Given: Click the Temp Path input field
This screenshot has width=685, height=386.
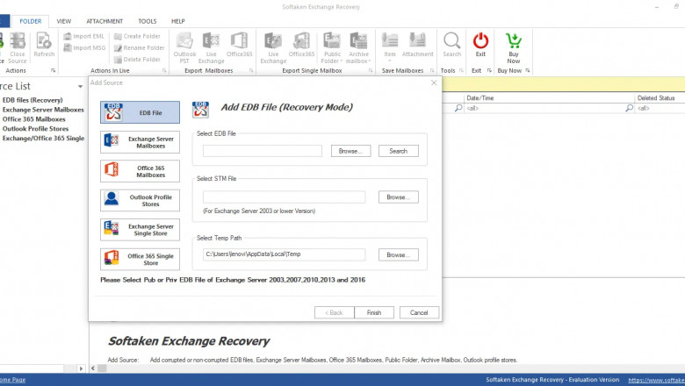Looking at the screenshot, I should tap(285, 254).
